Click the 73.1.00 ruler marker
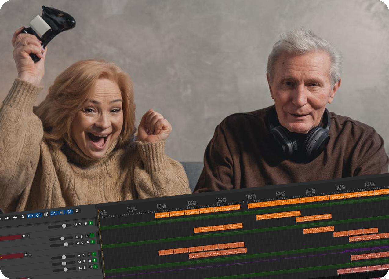The image size is (389, 279). point(370,183)
